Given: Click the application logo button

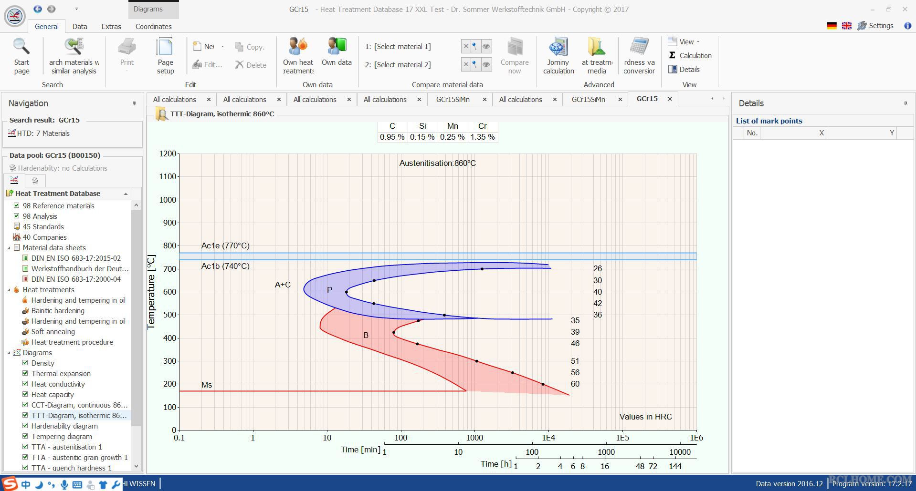Looking at the screenshot, I should [15, 16].
